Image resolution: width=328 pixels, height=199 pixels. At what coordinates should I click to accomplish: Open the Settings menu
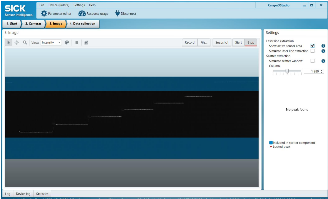click(x=79, y=5)
